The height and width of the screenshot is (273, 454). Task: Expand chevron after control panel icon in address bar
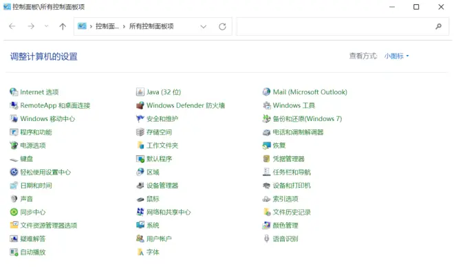(91, 27)
